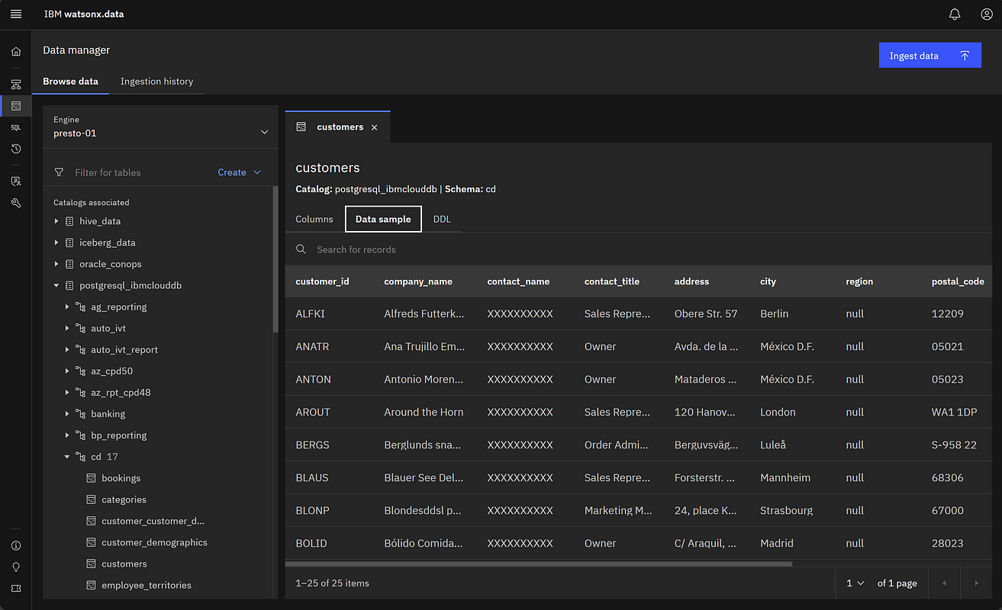The image size is (1002, 610).
Task: Select Data manager sidebar icon
Action: 16,106
